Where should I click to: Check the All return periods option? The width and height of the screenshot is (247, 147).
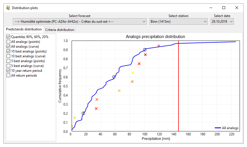[8, 75]
